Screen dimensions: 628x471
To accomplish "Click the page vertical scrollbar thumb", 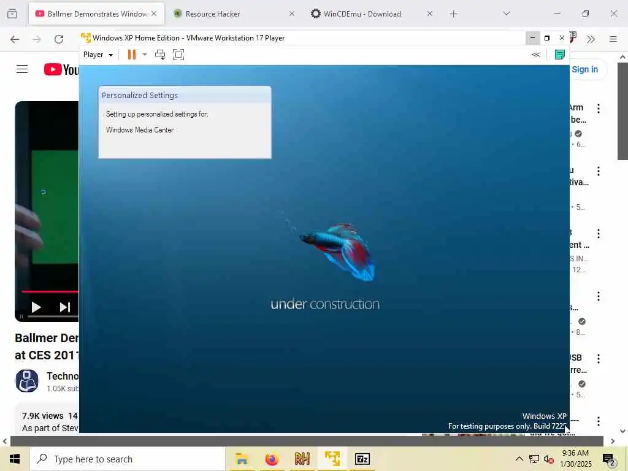I will [622, 111].
